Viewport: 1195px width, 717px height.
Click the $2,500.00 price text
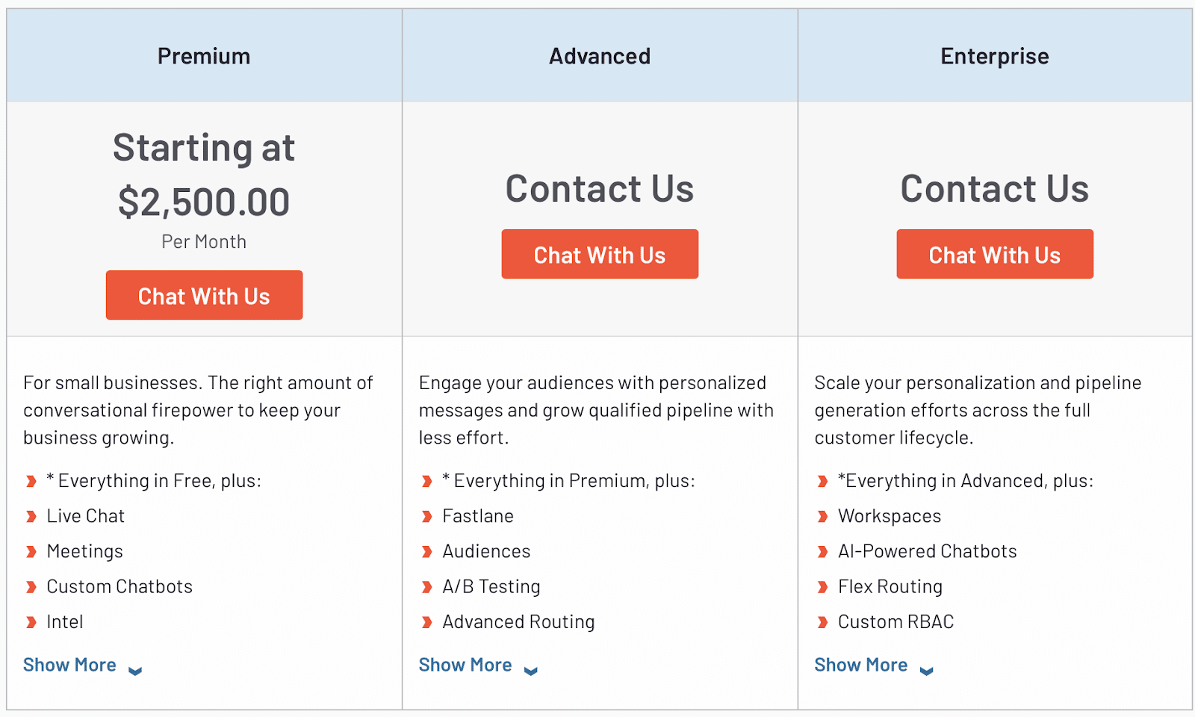tap(204, 202)
